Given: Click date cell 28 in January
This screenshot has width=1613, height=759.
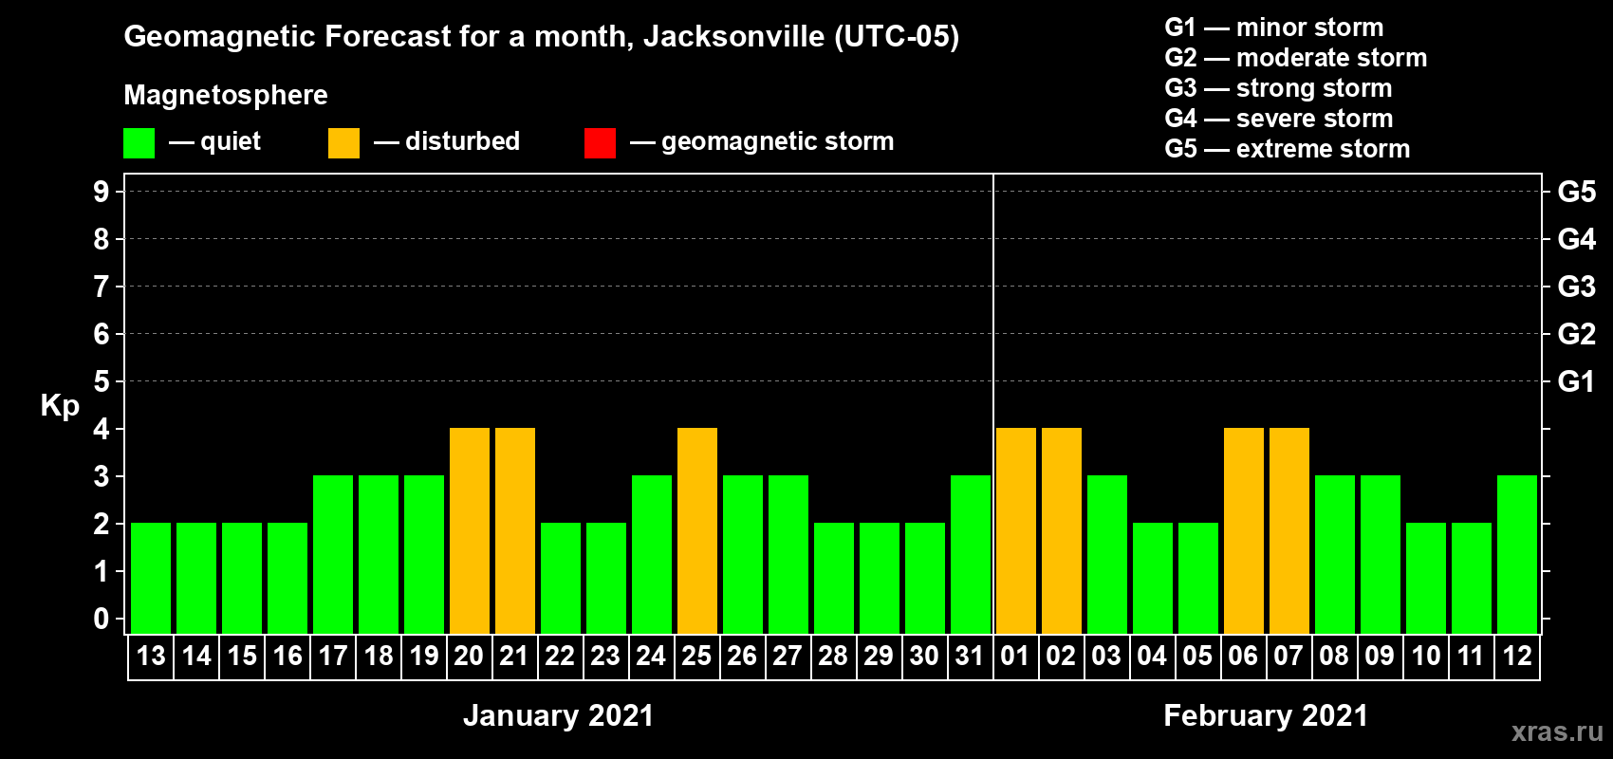Looking at the screenshot, I should tap(834, 657).
